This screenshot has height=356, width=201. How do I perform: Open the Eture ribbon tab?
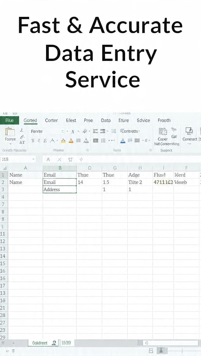(x=124, y=120)
